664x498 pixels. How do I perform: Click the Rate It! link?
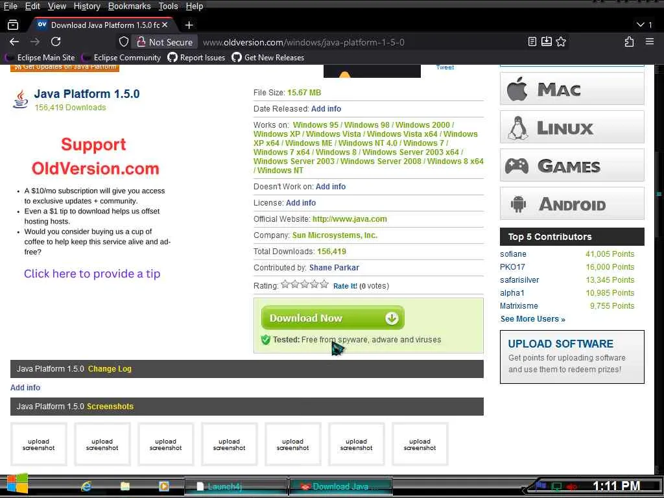coord(345,286)
